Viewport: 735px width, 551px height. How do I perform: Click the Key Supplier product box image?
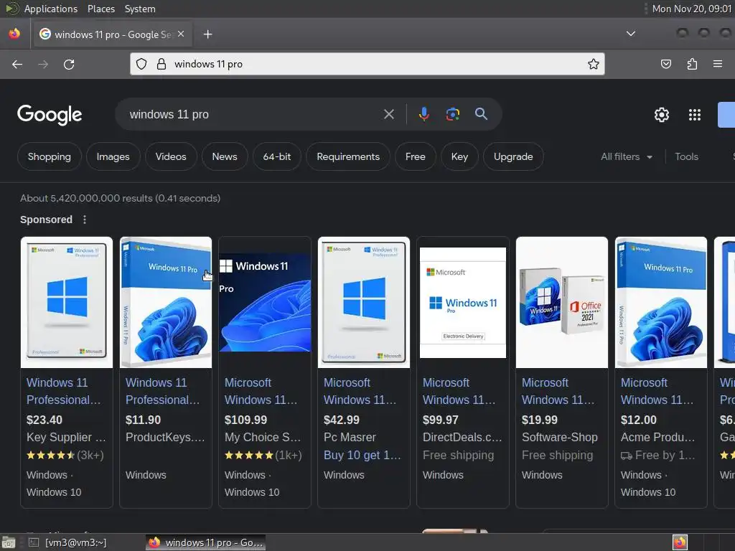coord(67,302)
